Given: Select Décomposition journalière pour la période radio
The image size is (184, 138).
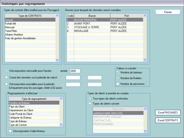Looking at the screenshot, I should click(x=6, y=84).
